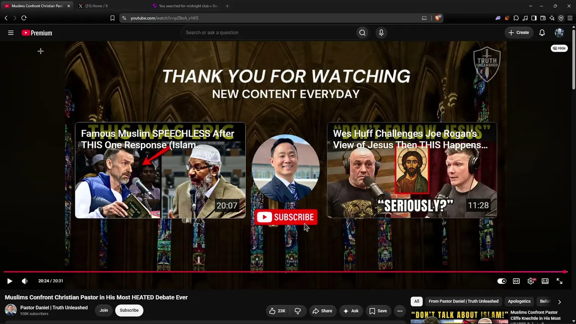Share this video
The width and height of the screenshot is (576, 324).
click(322, 310)
